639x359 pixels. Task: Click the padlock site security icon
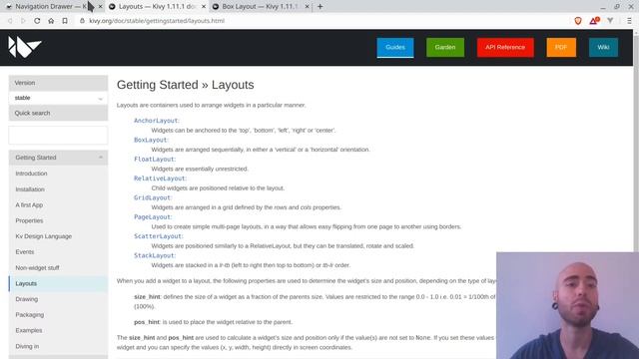[x=82, y=21]
